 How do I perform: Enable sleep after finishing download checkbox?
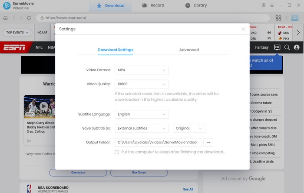click(x=117, y=152)
